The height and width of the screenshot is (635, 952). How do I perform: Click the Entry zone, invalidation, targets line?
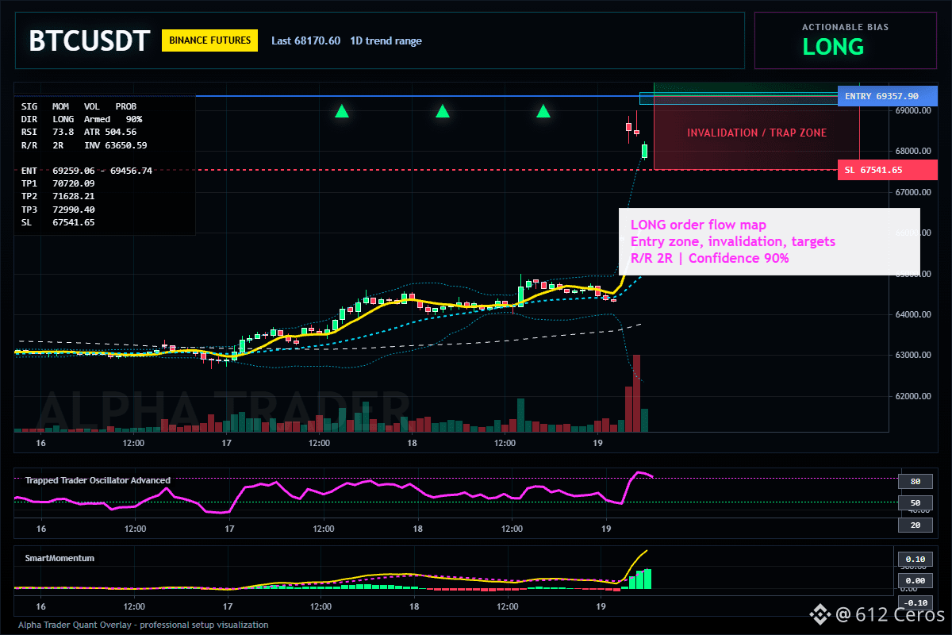(733, 241)
